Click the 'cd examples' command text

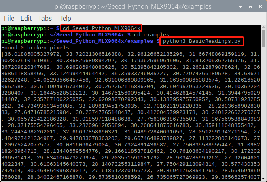click(x=152, y=34)
